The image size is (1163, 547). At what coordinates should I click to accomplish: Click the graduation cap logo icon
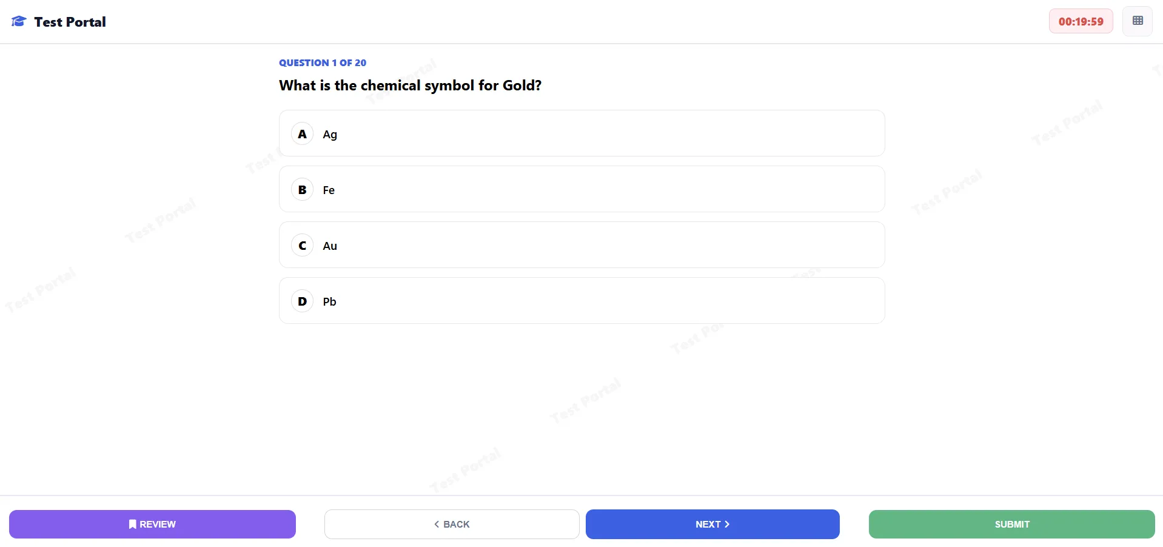click(19, 22)
